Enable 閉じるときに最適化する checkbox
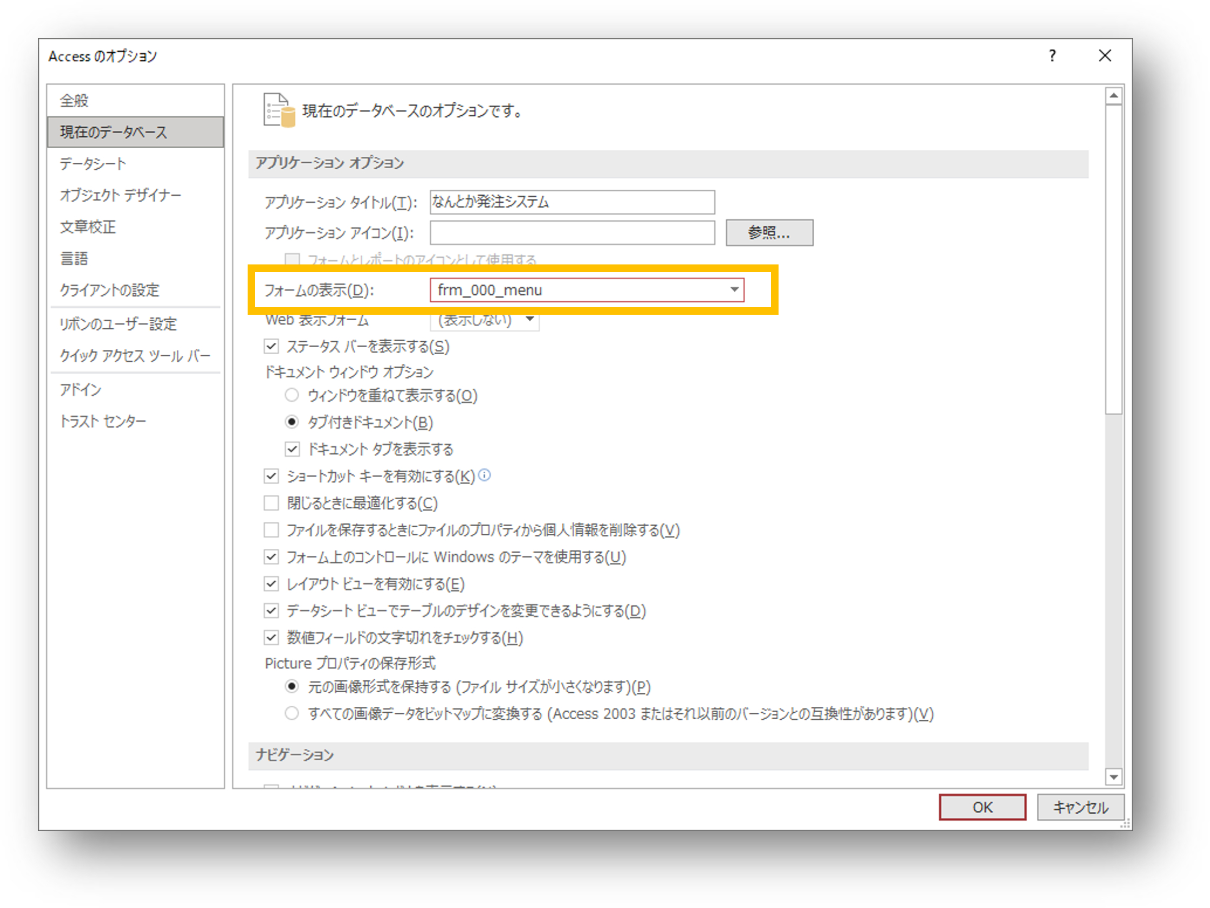 point(271,502)
